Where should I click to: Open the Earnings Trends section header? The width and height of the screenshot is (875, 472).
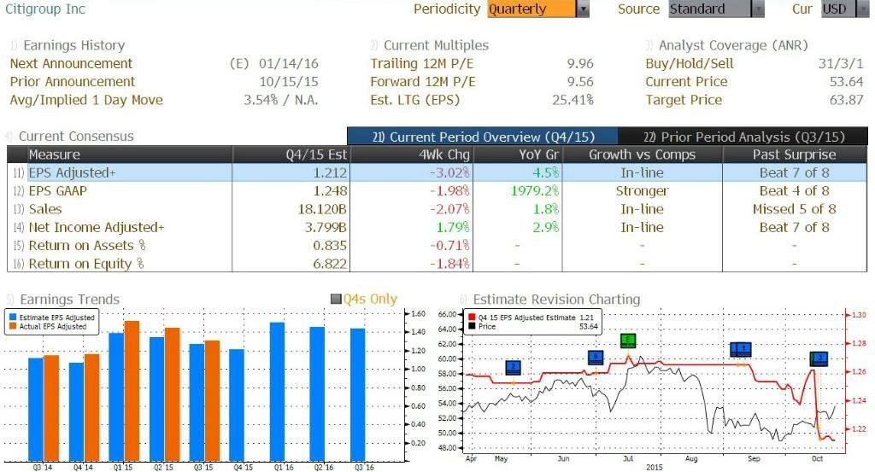[70, 300]
